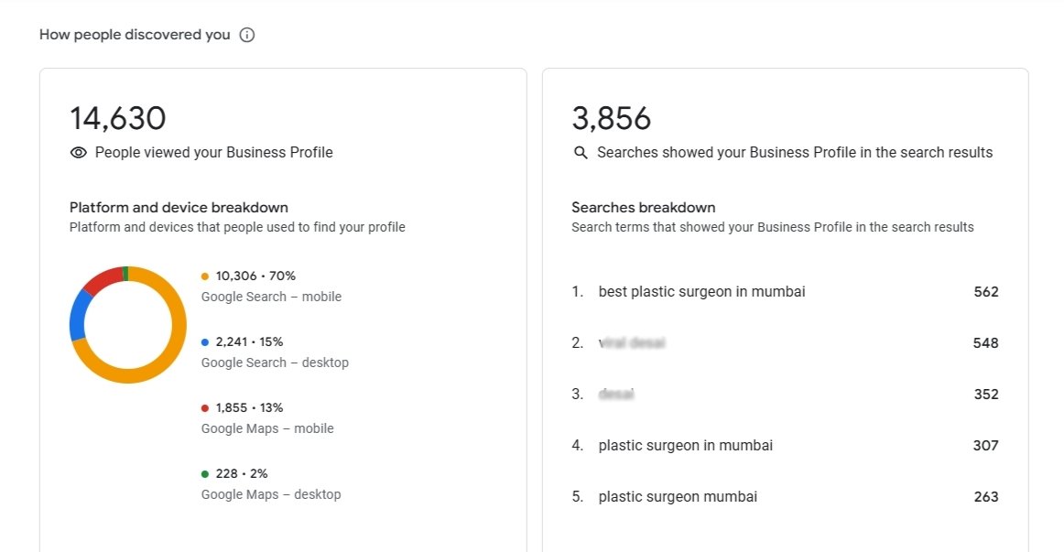Viewport: 1064px width, 552px height.
Task: Select "plastic surgeon mumbai" search term
Action: click(678, 497)
